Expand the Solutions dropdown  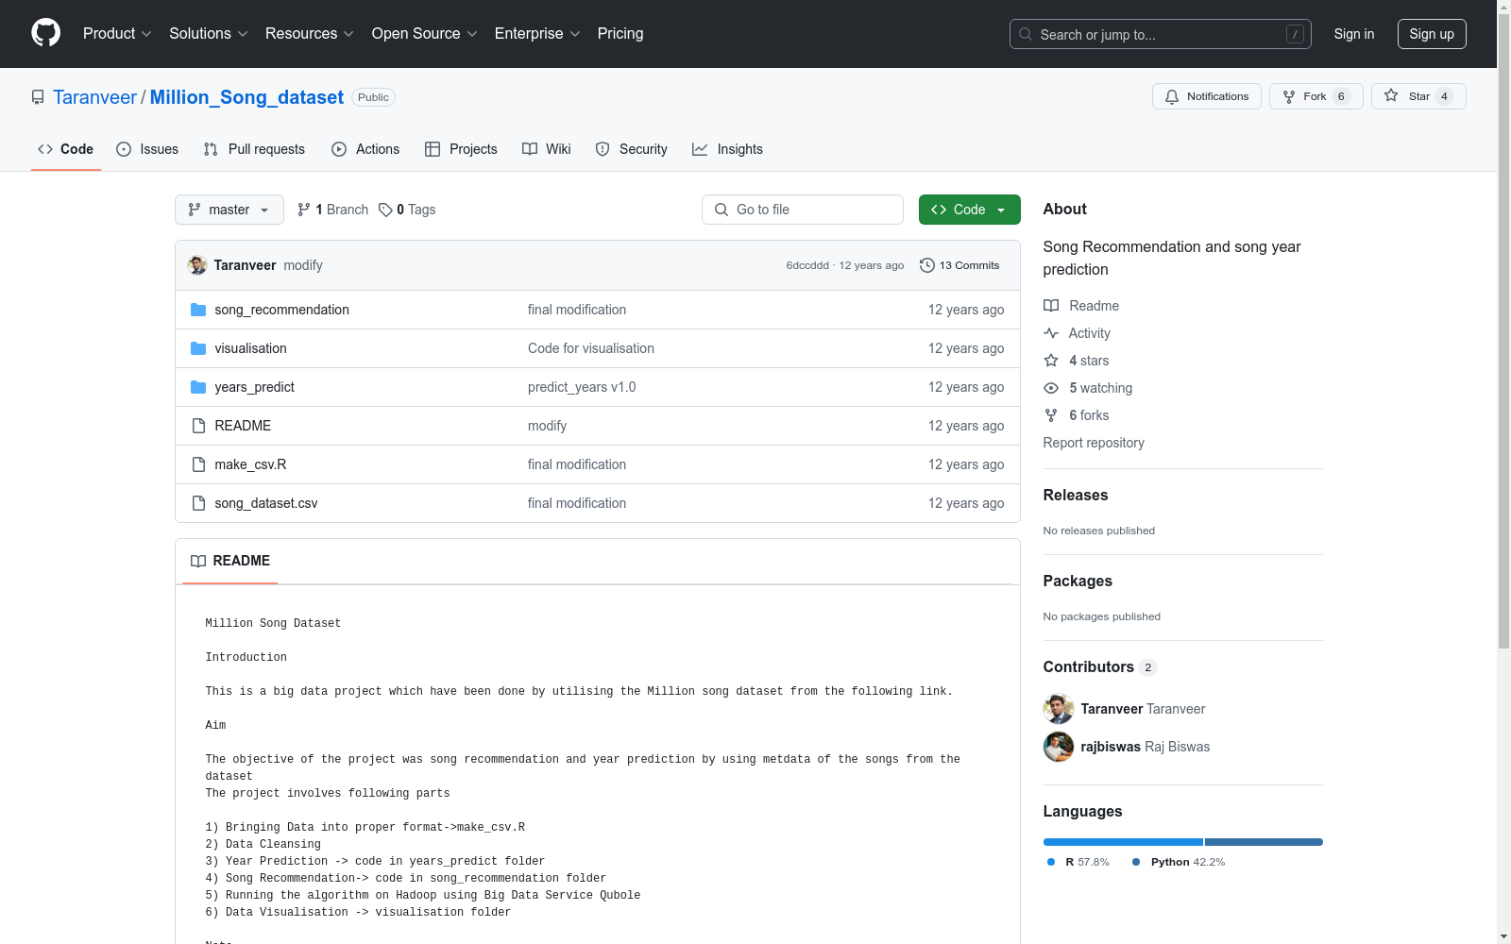pos(209,33)
